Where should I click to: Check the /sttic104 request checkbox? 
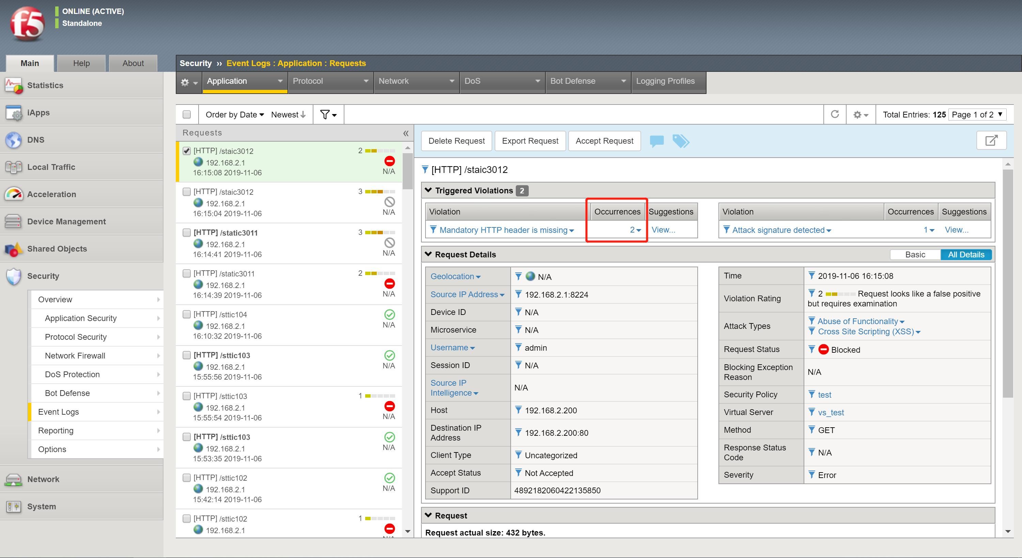tap(186, 314)
